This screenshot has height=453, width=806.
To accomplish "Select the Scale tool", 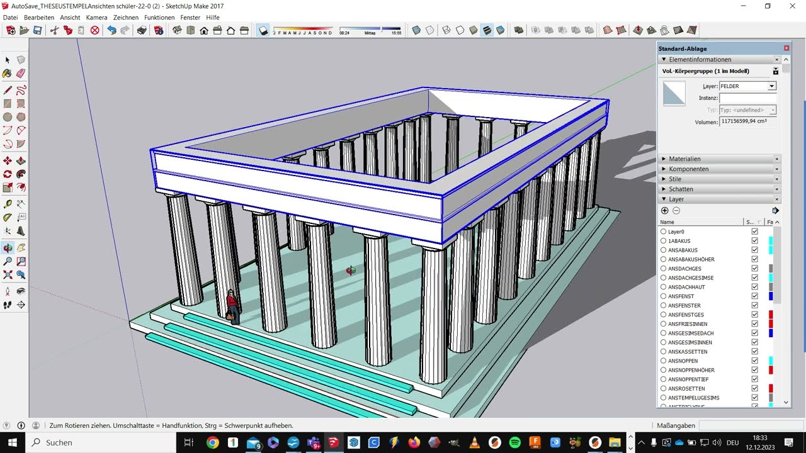I will [8, 187].
